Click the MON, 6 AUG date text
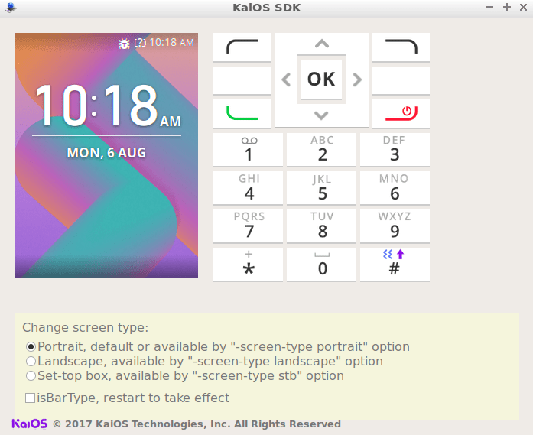 pyautogui.click(x=106, y=153)
